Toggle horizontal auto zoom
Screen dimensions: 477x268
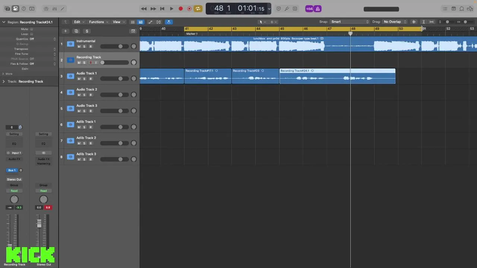432,22
